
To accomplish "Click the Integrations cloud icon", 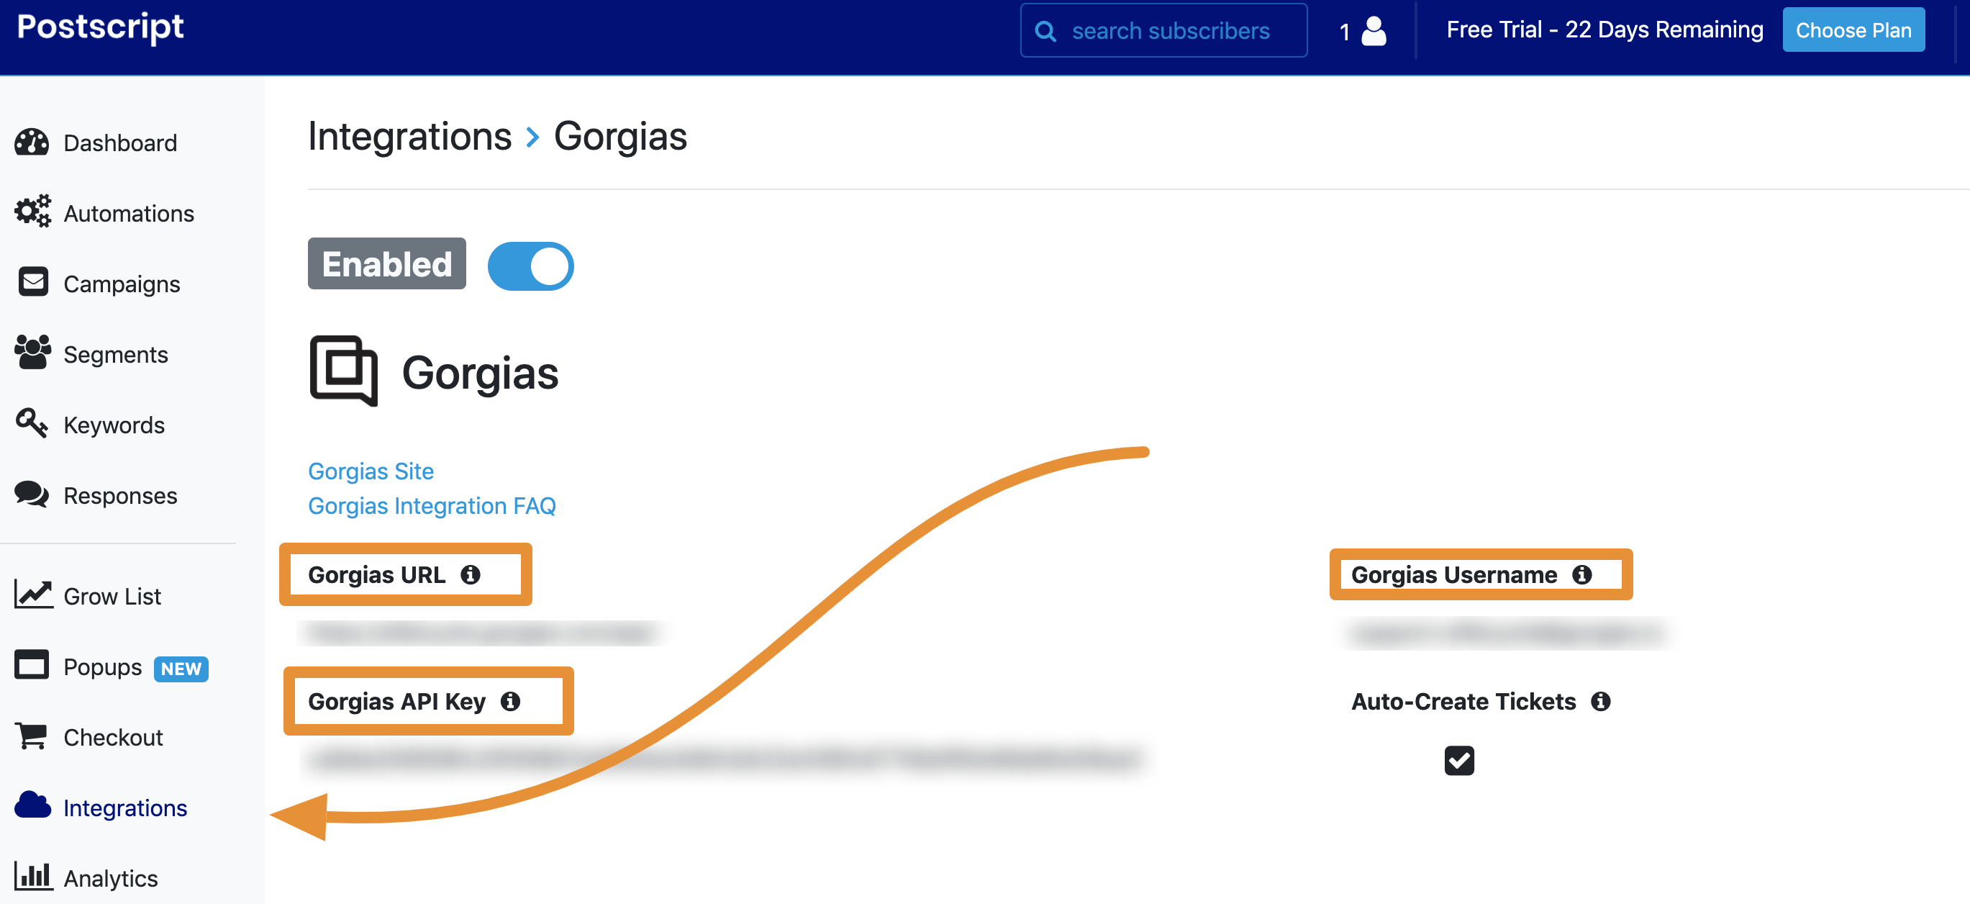I will [x=32, y=805].
